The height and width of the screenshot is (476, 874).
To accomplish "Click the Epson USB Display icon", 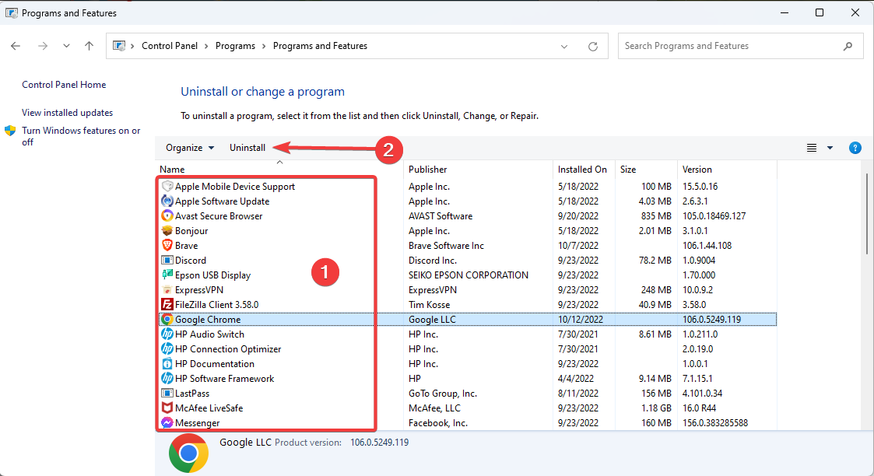I will pyautogui.click(x=167, y=275).
